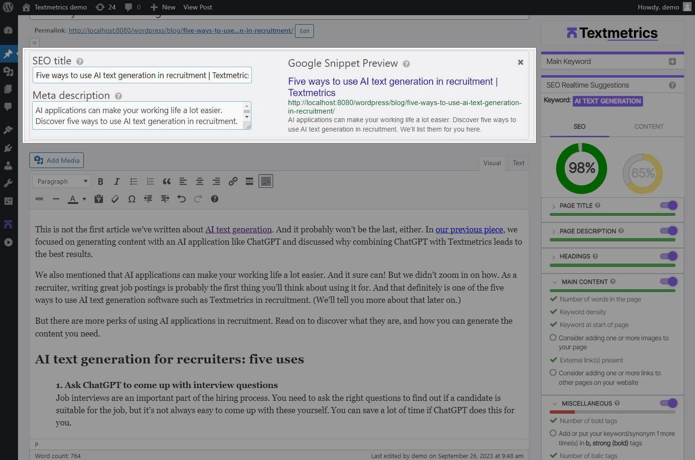Open the Tools wrench sidebar menu
Viewport: 695px width, 460px height.
coord(8,183)
